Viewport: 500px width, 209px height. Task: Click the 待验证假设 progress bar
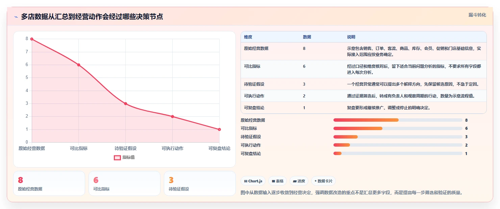398,137
